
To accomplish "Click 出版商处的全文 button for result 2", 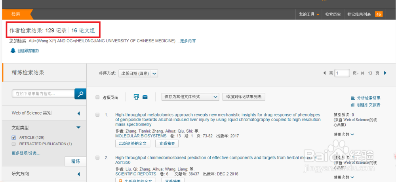I will click(x=135, y=180).
